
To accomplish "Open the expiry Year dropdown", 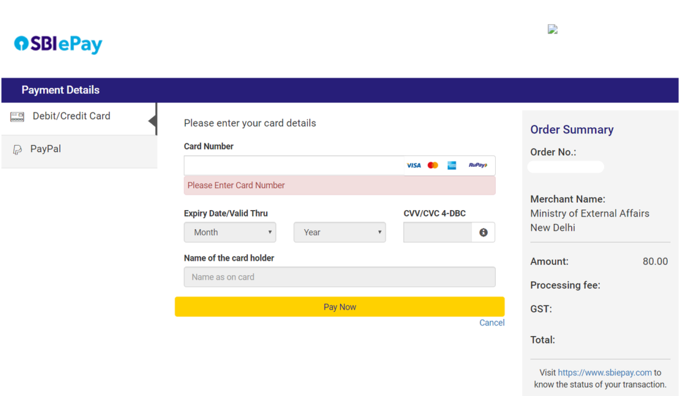I will click(x=340, y=232).
